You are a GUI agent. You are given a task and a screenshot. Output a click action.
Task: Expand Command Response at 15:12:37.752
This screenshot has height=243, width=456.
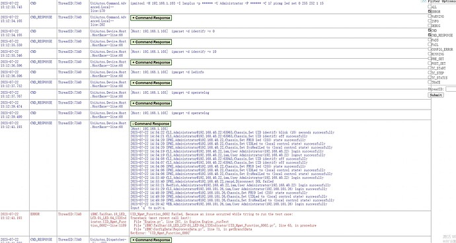(x=151, y=83)
